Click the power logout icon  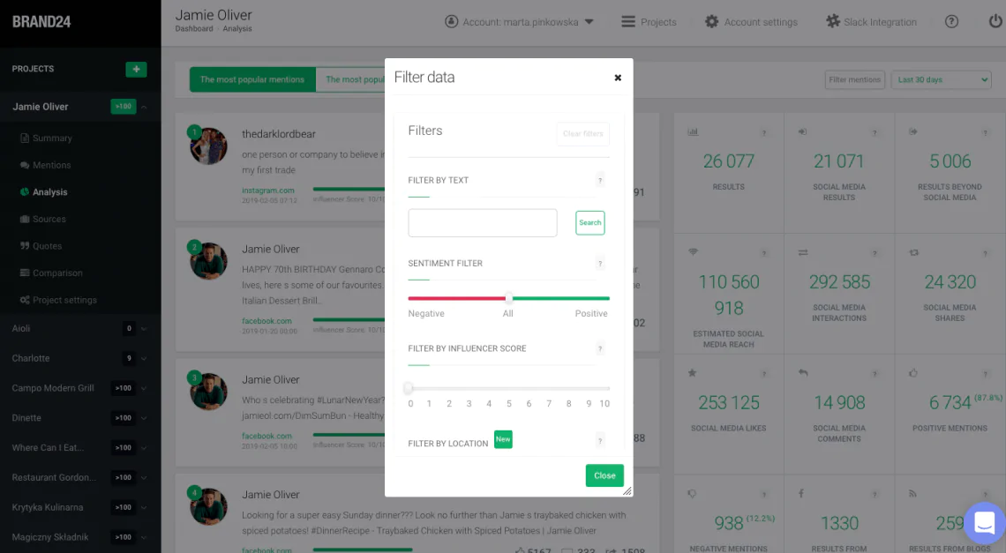click(x=995, y=21)
